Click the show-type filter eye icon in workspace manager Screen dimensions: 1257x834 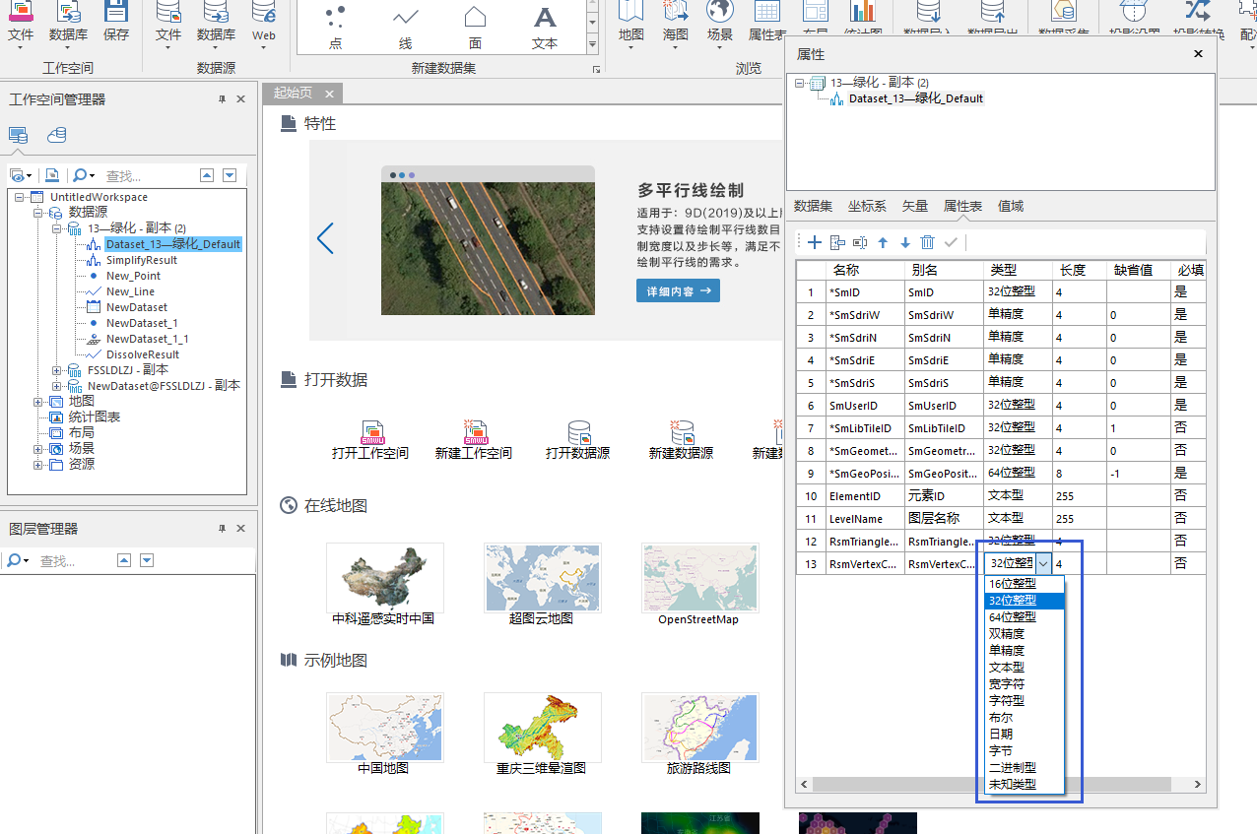20,175
